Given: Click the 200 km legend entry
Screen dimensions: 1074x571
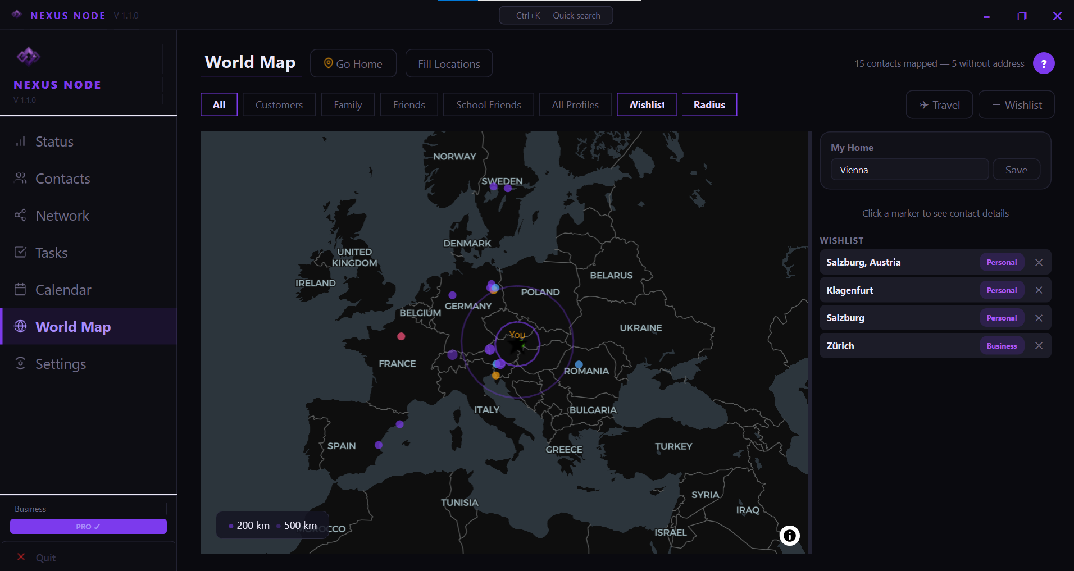Looking at the screenshot, I should pos(249,526).
